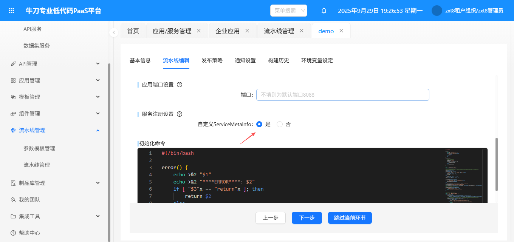Click the notification bell icon
Screen dimensions: 514x242
click(324, 11)
